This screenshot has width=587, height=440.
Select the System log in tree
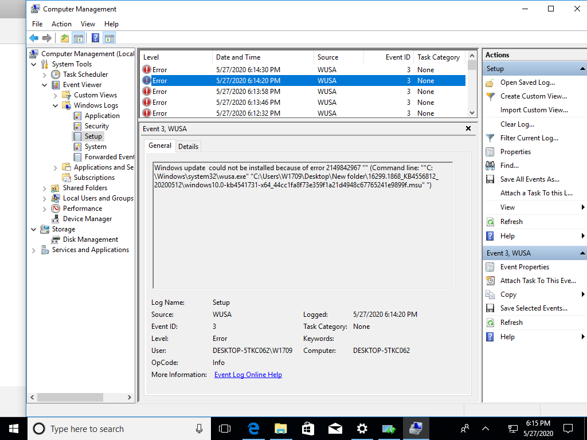pyautogui.click(x=96, y=147)
